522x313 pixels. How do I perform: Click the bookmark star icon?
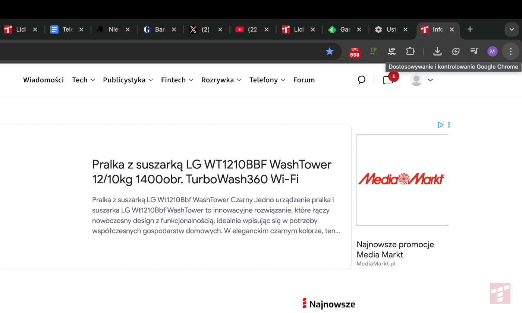click(x=330, y=51)
